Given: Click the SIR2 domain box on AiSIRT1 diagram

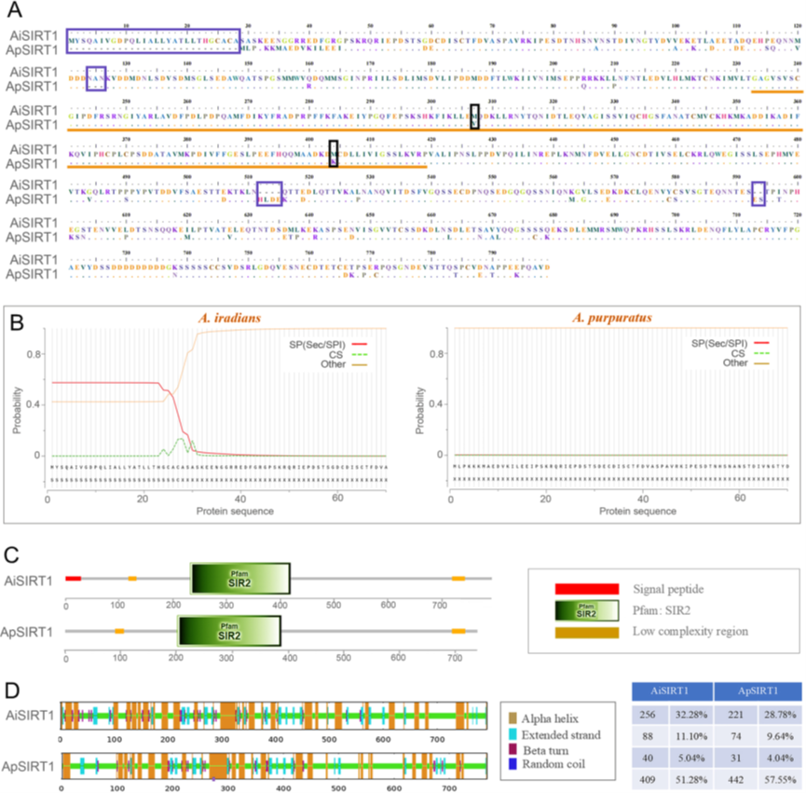Looking at the screenshot, I should click(240, 579).
